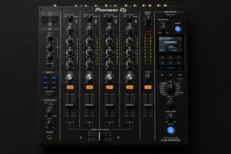This screenshot has height=154, width=231.
Task: Tap the CRUSH sound color FX button
Action: [46, 88]
